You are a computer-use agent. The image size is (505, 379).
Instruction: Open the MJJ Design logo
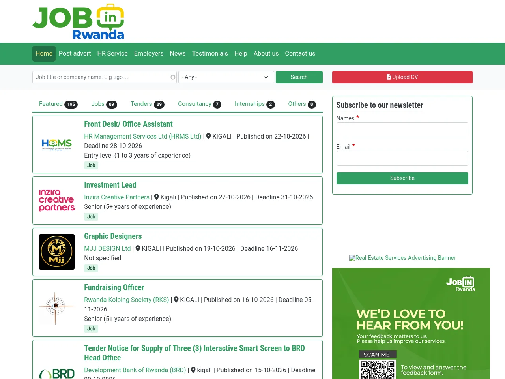(x=57, y=252)
